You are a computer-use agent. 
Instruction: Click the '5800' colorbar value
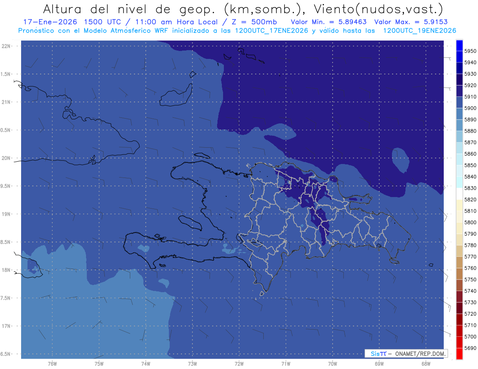coord(470,223)
